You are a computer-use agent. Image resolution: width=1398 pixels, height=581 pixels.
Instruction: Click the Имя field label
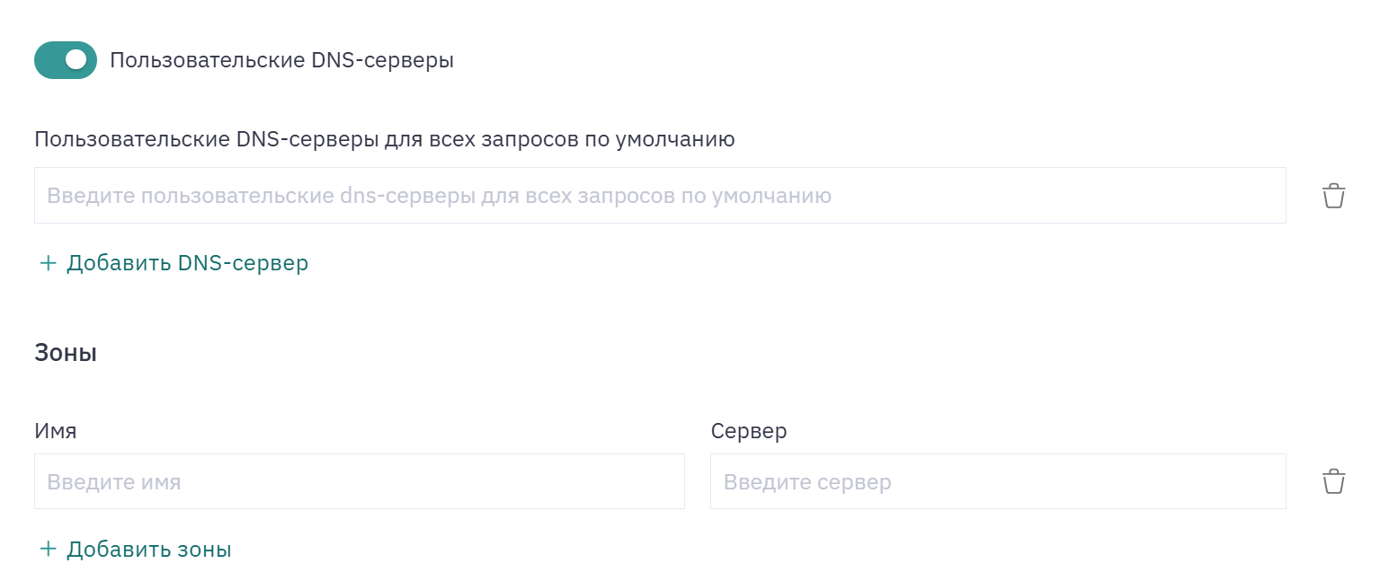pos(56,431)
